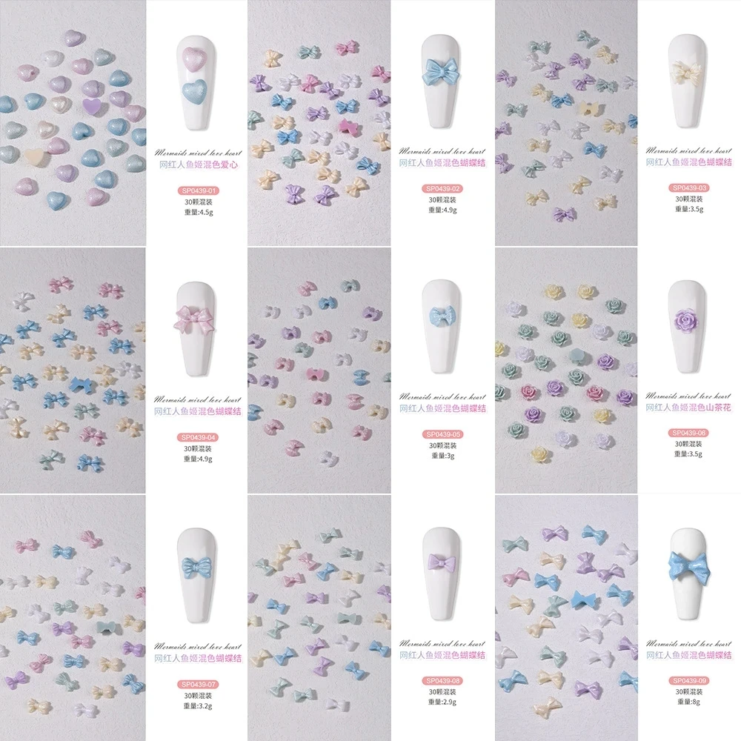The image size is (741, 741).
Task: Click the 网红人鱼姬混色爱心 title text
Action: tap(198, 165)
